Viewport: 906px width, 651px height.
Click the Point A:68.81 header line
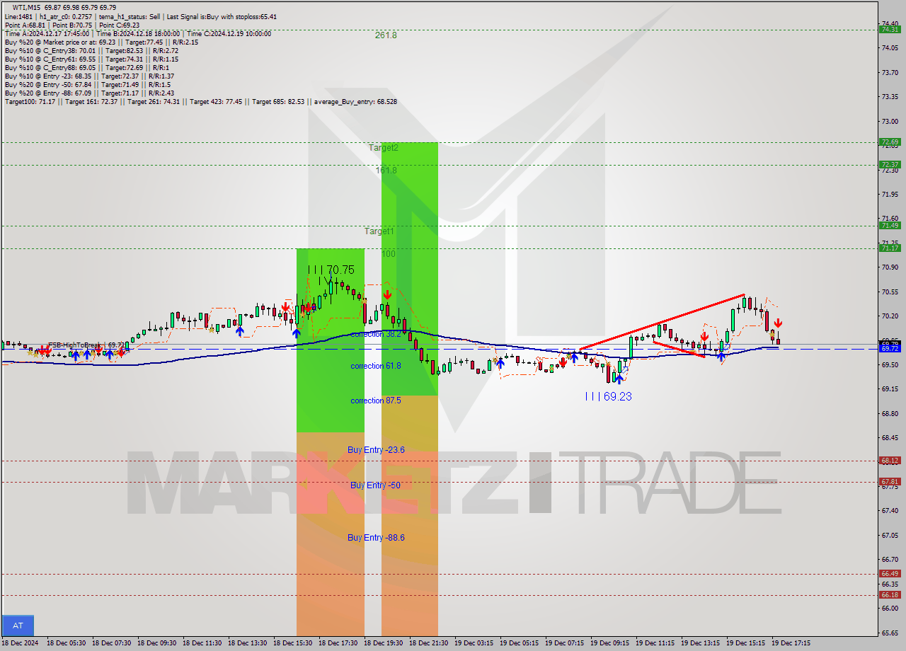(72, 25)
